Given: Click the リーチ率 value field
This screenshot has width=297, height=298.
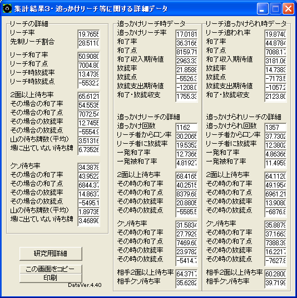Looking at the screenshot, I should [88, 34].
